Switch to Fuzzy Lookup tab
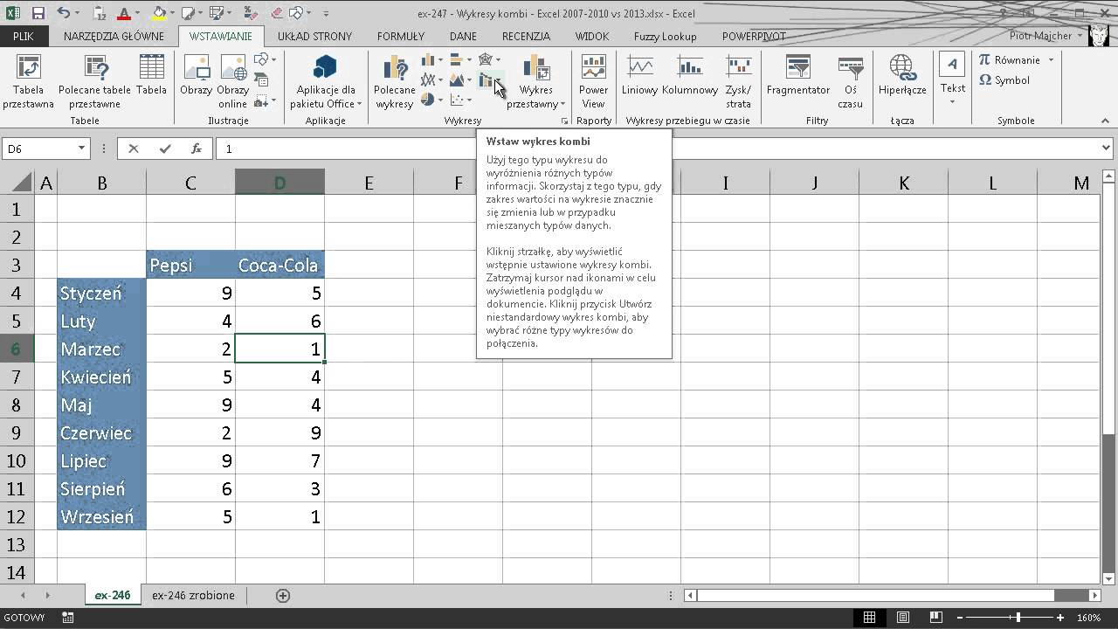 point(666,36)
